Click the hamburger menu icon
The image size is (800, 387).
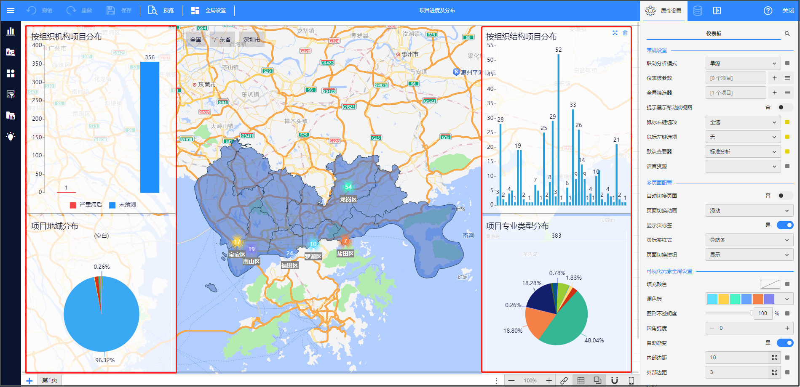click(x=11, y=11)
